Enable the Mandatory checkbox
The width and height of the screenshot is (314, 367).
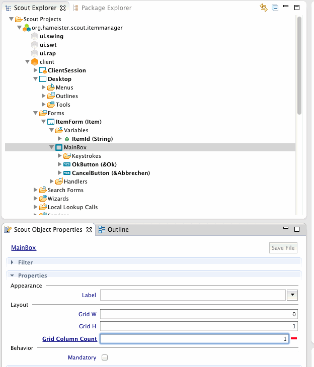(105, 357)
